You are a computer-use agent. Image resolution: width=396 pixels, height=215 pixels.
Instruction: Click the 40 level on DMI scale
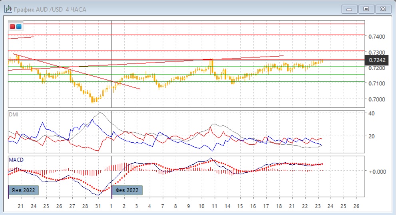[371, 113]
